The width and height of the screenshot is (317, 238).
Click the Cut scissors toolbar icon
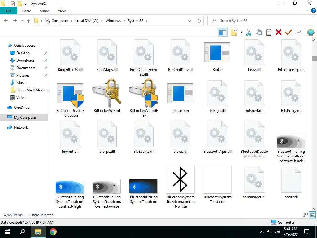(249, 32)
